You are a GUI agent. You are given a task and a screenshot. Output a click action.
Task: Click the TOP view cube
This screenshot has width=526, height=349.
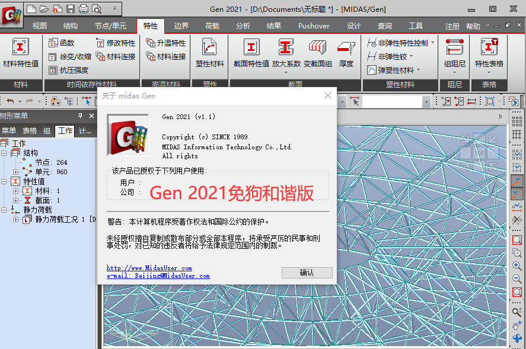pos(479,153)
